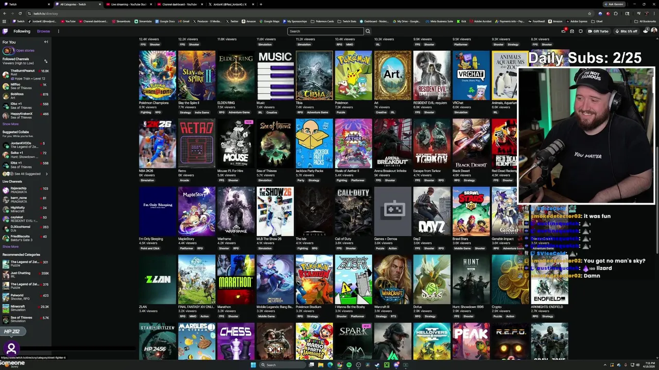The height and width of the screenshot is (370, 659).
Task: Open the Warcraft III category cover
Action: point(392,279)
